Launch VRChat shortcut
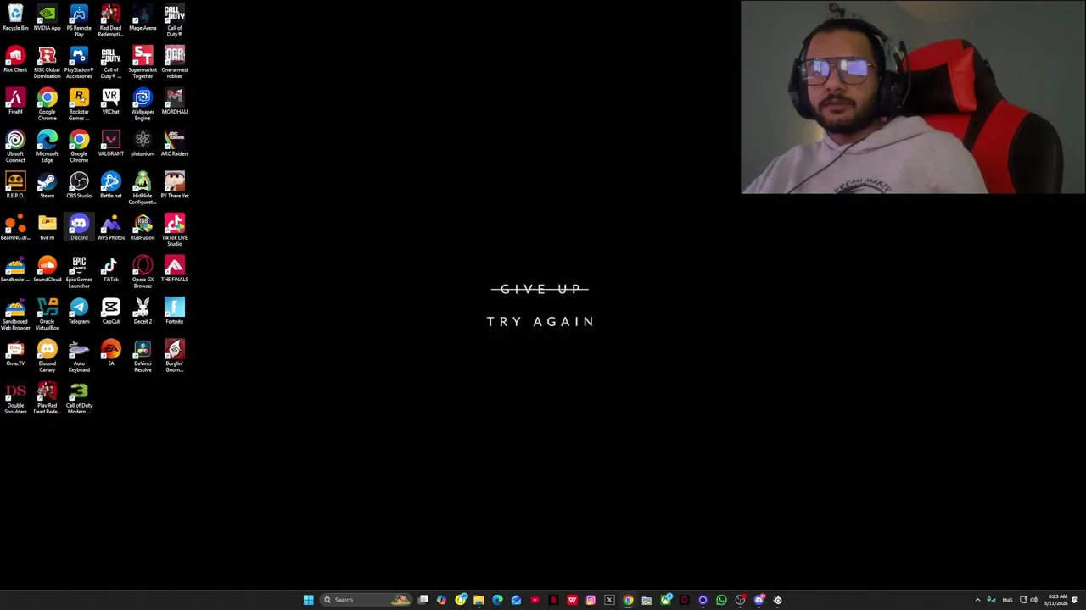 point(110,103)
